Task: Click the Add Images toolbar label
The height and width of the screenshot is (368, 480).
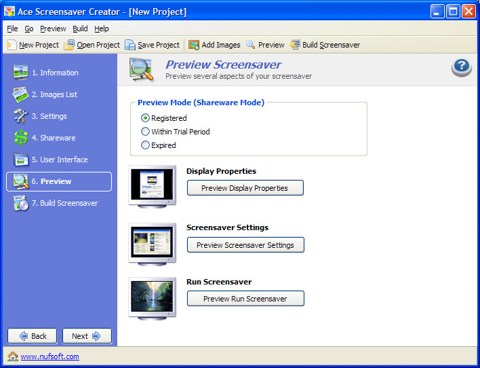Action: pos(221,45)
